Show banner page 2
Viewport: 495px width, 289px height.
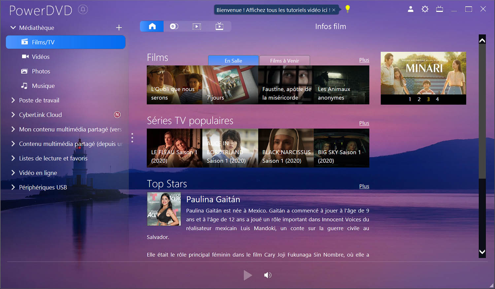[x=419, y=99]
